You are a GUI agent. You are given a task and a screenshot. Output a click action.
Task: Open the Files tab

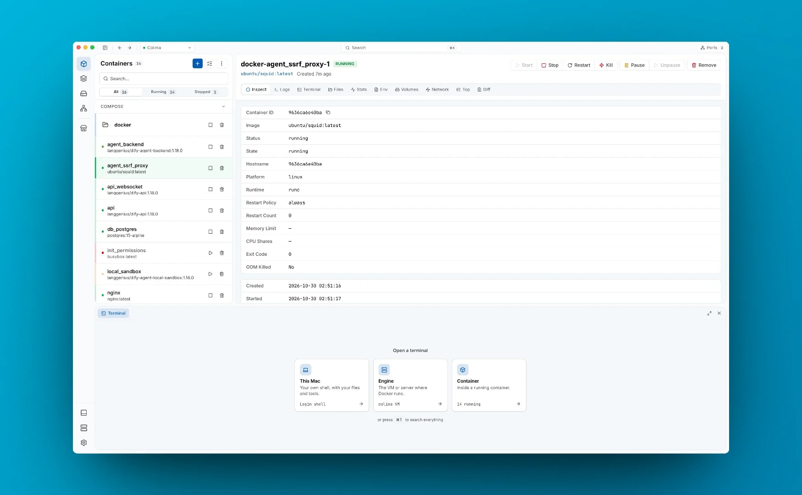click(336, 90)
